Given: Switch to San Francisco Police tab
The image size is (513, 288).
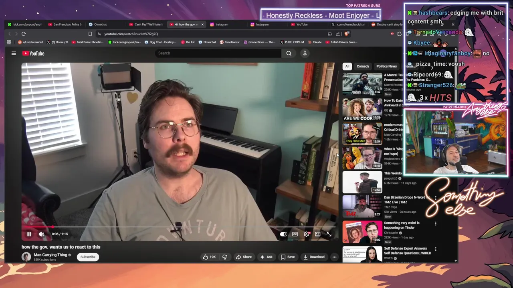Looking at the screenshot, I should coord(65,24).
